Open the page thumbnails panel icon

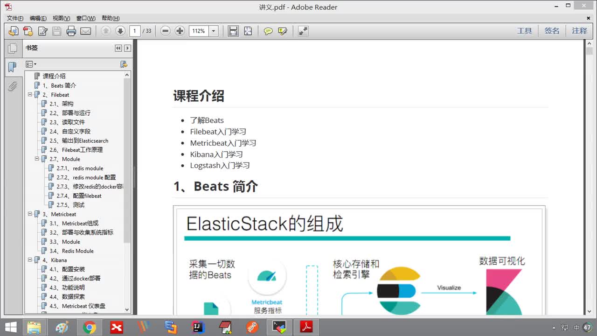(13, 48)
